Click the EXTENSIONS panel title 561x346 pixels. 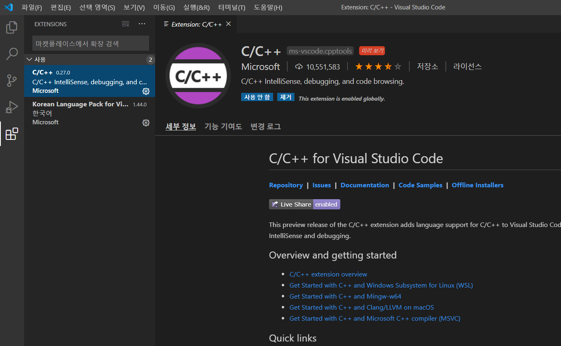pyautogui.click(x=50, y=24)
